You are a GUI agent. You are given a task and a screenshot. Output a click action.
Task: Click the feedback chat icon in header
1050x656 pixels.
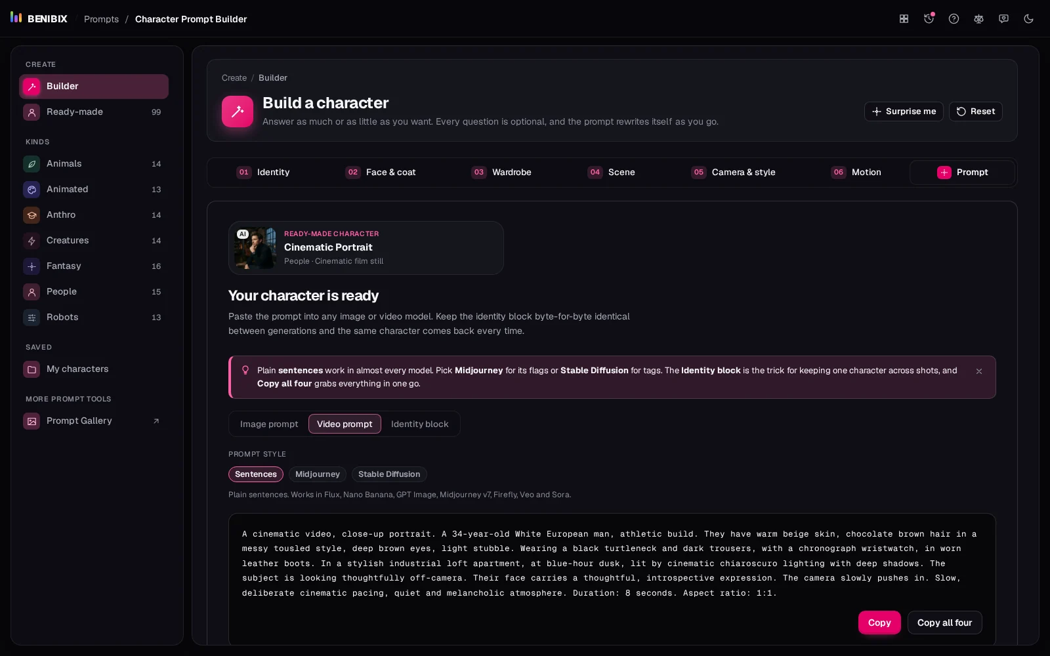point(1003,19)
